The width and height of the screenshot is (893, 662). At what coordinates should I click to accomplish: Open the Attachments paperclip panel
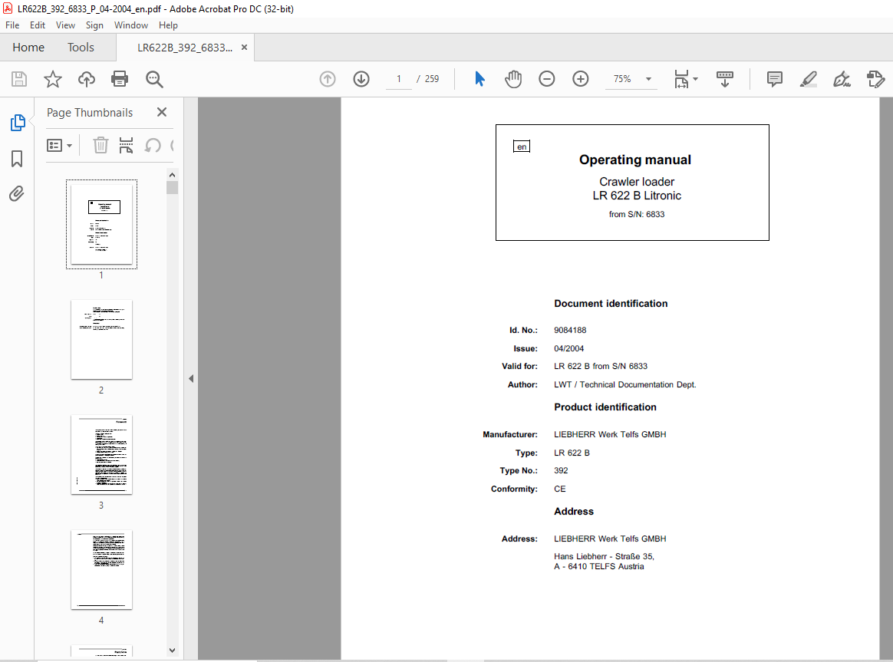coord(17,194)
